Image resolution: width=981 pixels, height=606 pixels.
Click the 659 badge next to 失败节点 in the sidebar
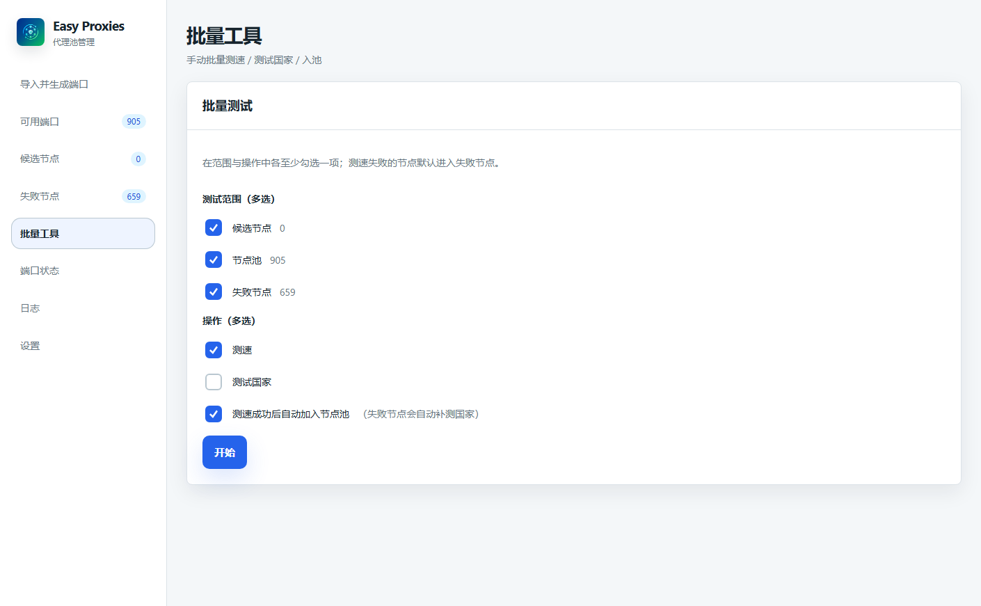click(x=134, y=196)
